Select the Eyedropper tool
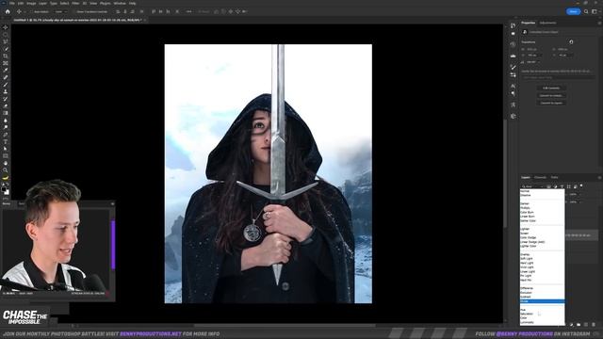 6,71
